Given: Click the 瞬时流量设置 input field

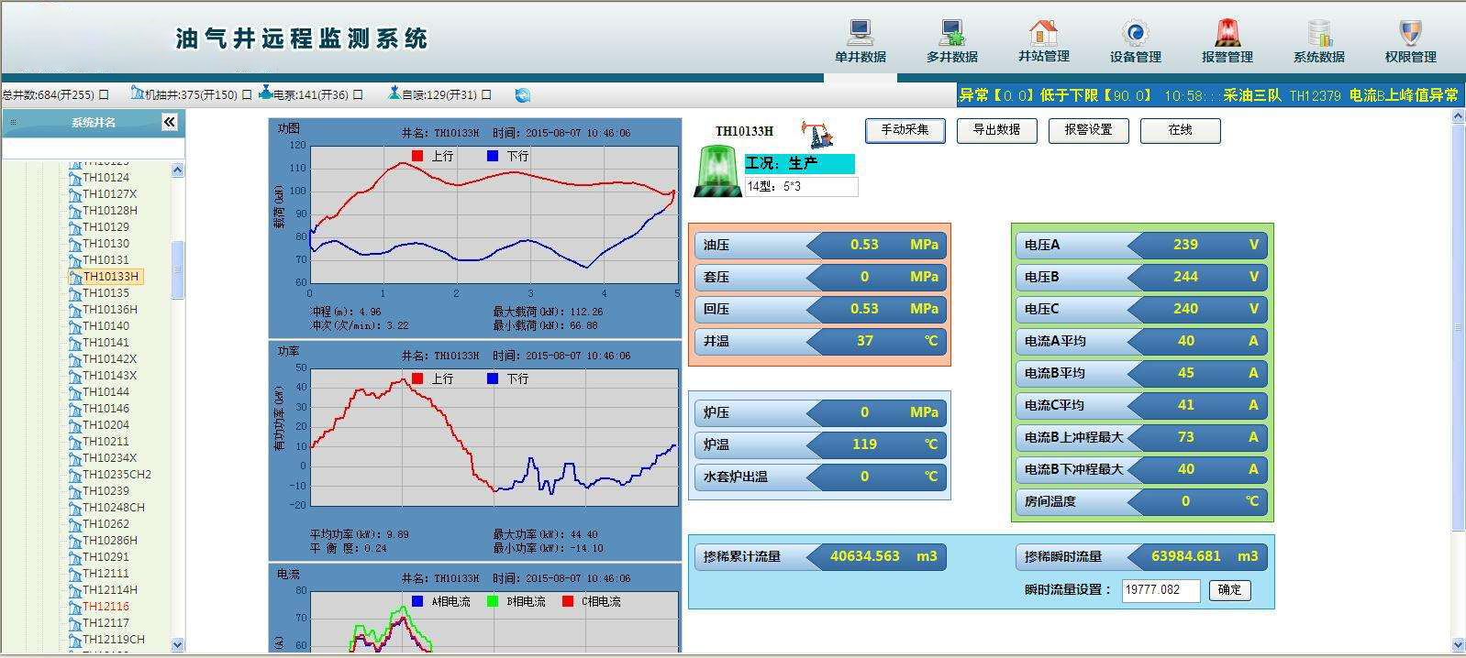Looking at the screenshot, I should (1161, 590).
